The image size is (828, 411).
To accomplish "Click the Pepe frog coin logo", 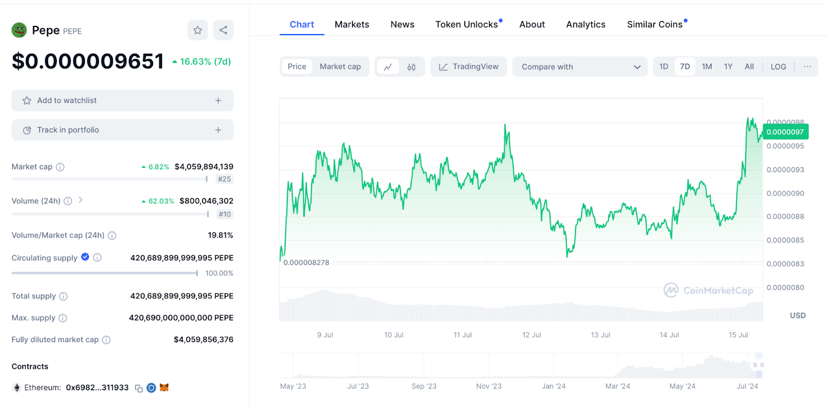I will point(19,30).
